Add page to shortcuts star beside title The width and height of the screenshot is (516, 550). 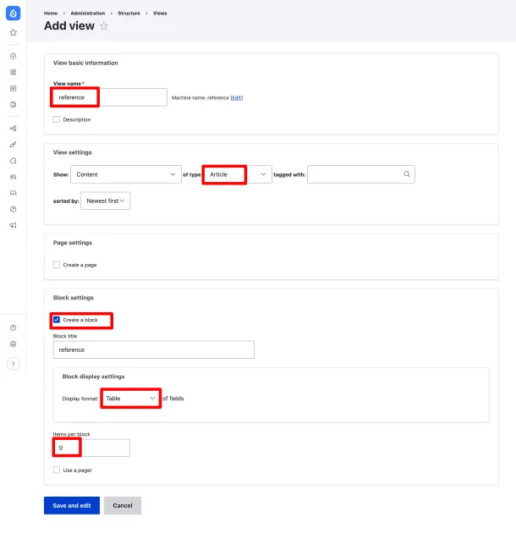coord(104,26)
